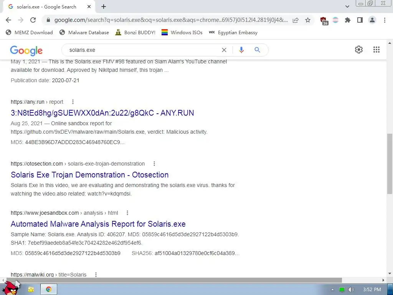
Task: Open the tab search dropdown chevron
Action: [x=347, y=7]
